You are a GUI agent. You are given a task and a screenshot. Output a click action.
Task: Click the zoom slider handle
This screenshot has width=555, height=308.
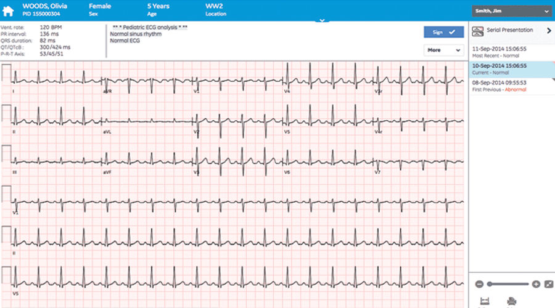coord(490,284)
